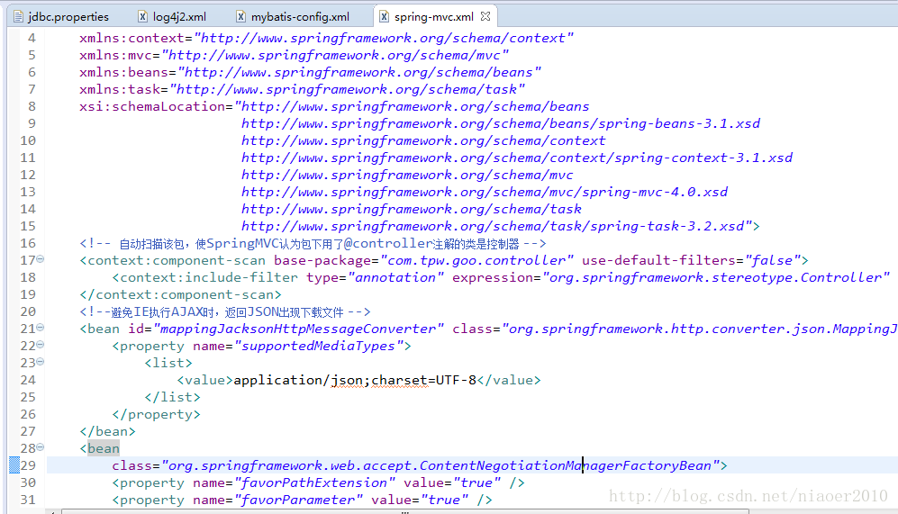
Task: Click the context:include-filter tag on line 18
Action: [205, 277]
